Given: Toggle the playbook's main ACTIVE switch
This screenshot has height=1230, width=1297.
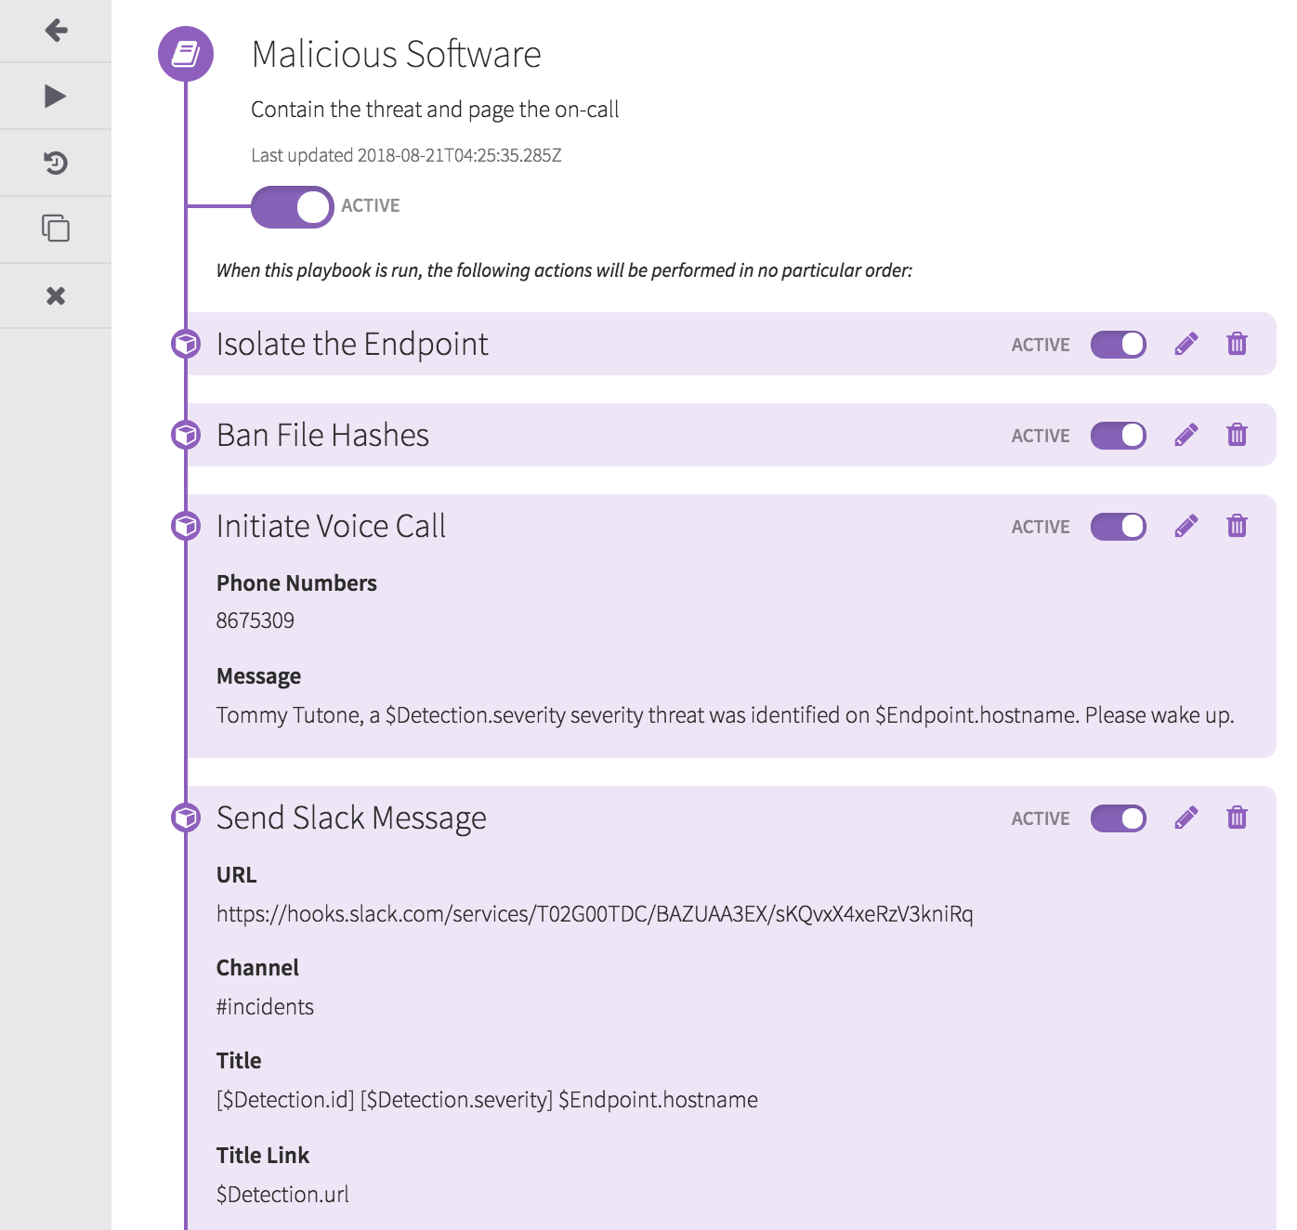Looking at the screenshot, I should click(x=293, y=206).
